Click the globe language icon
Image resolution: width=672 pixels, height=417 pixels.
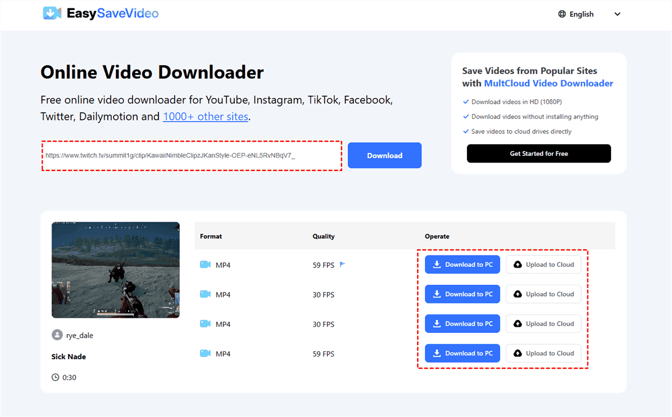[x=562, y=14]
